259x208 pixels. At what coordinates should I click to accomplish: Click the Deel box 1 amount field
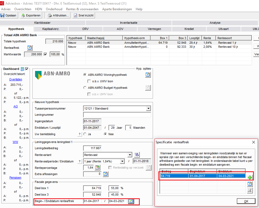point(92,188)
